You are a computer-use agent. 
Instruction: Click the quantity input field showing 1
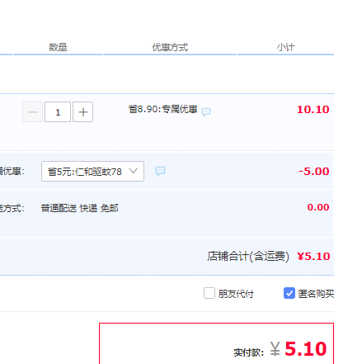(x=58, y=112)
